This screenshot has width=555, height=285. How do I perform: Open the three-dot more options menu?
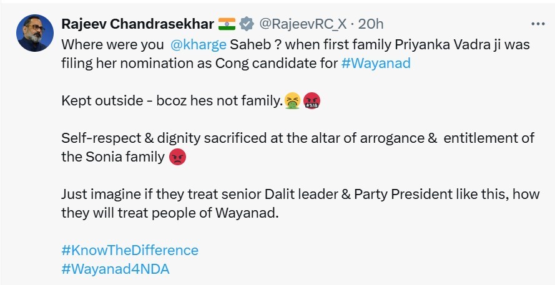pyautogui.click(x=537, y=24)
